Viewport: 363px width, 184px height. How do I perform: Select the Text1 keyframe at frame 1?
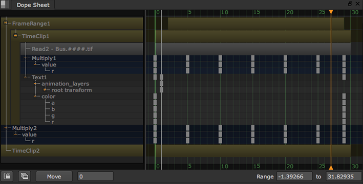(162, 77)
